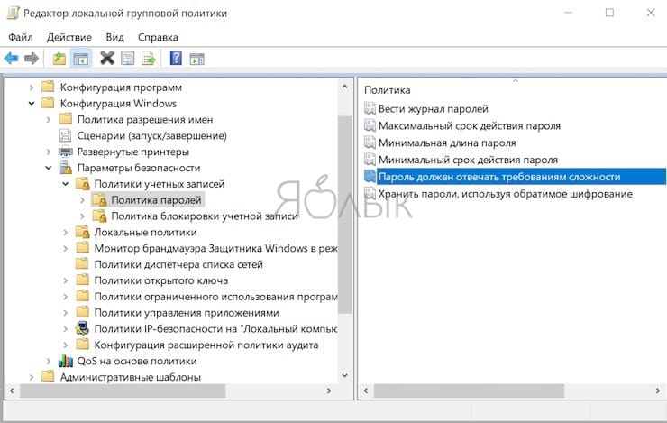
Task: Open the Файл menu
Action: [x=21, y=37]
